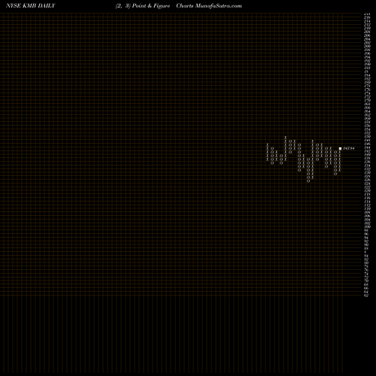The image size is (376, 376).
Task: Click the "Charts MunafaSutra.com" text
Action: pyautogui.click(x=209, y=6)
